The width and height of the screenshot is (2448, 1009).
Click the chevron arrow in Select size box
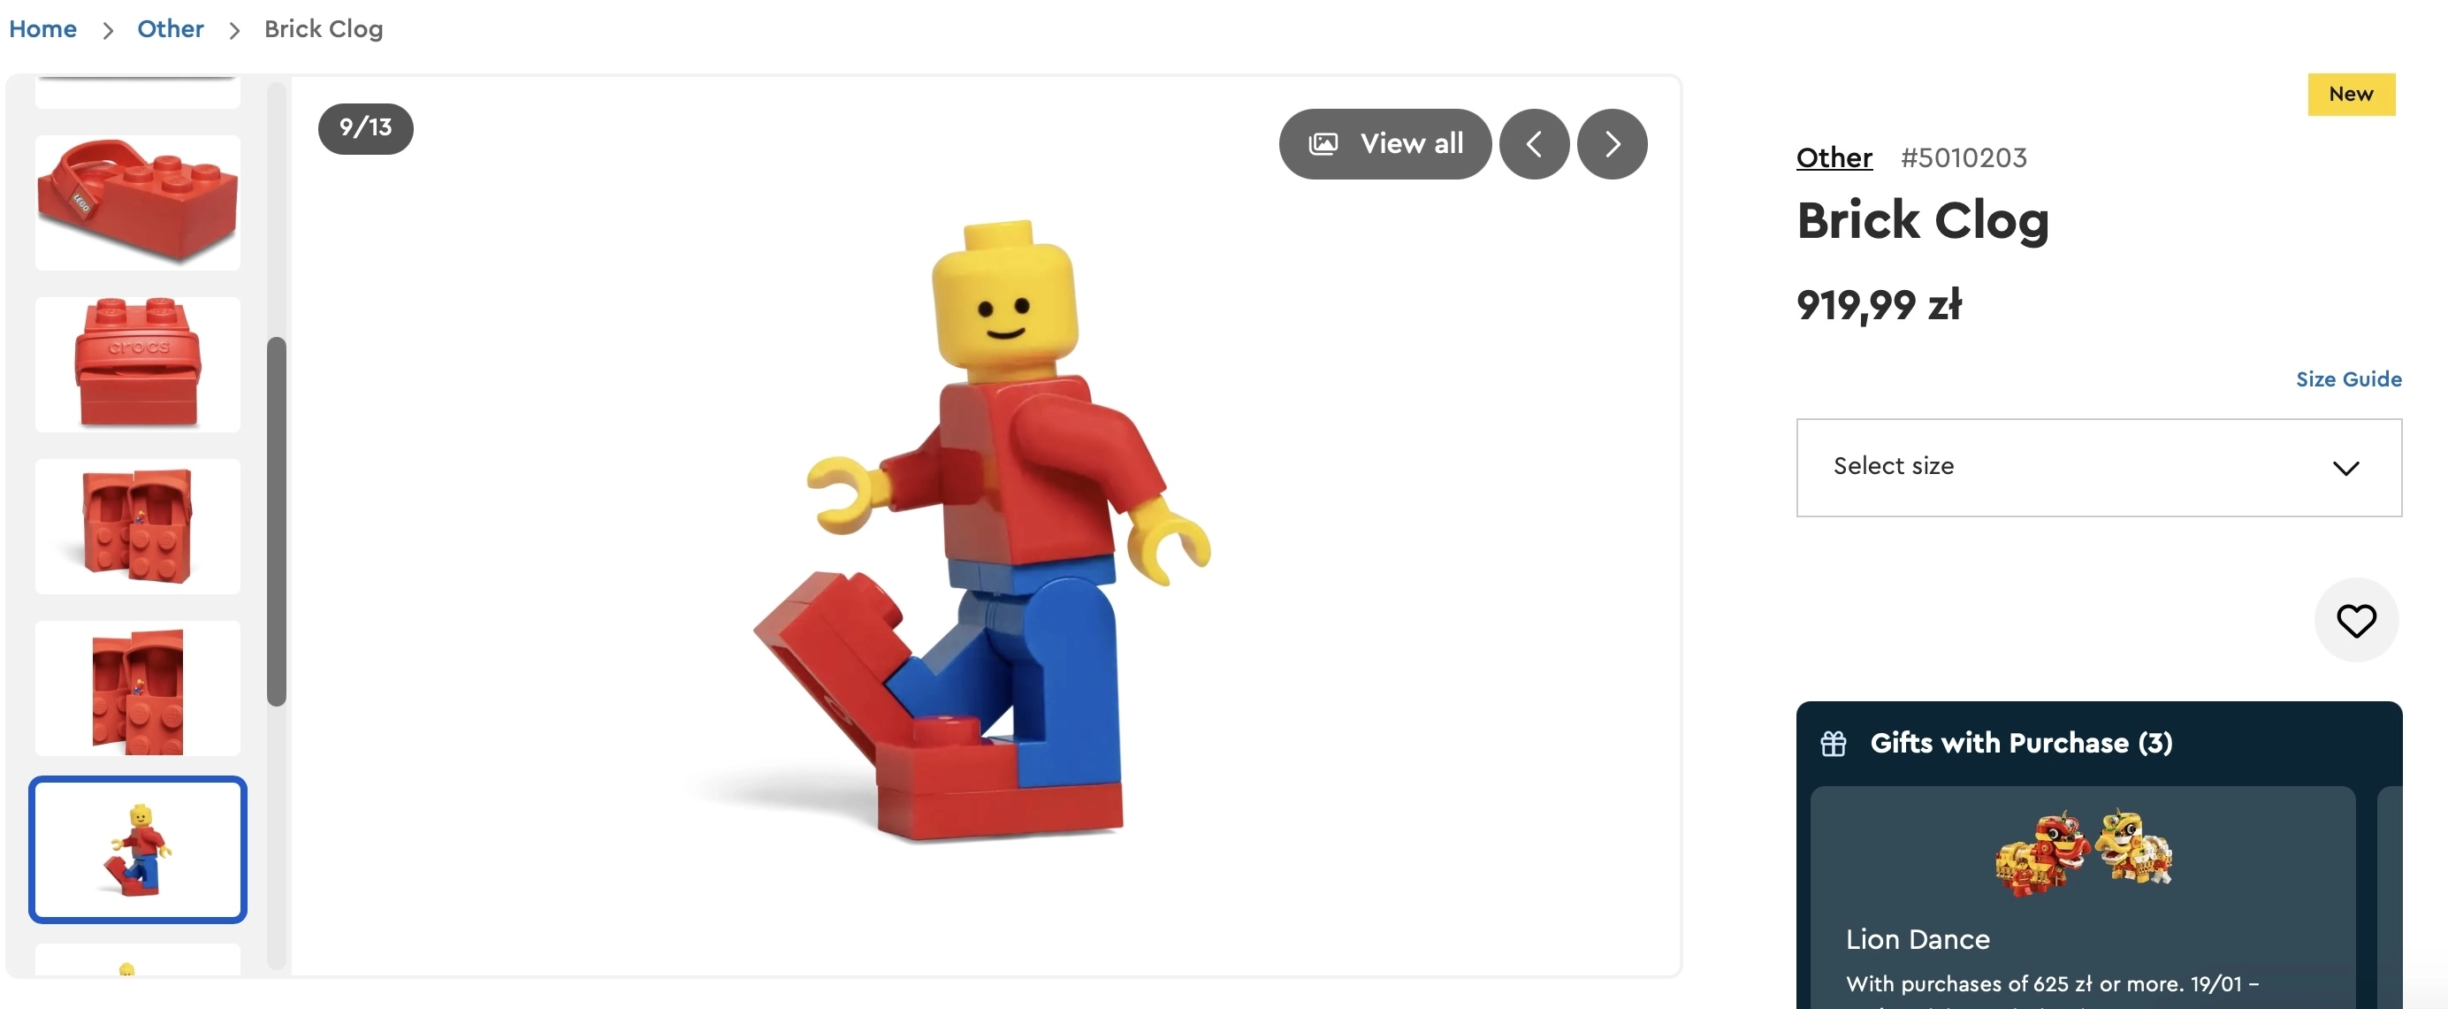coord(2345,468)
